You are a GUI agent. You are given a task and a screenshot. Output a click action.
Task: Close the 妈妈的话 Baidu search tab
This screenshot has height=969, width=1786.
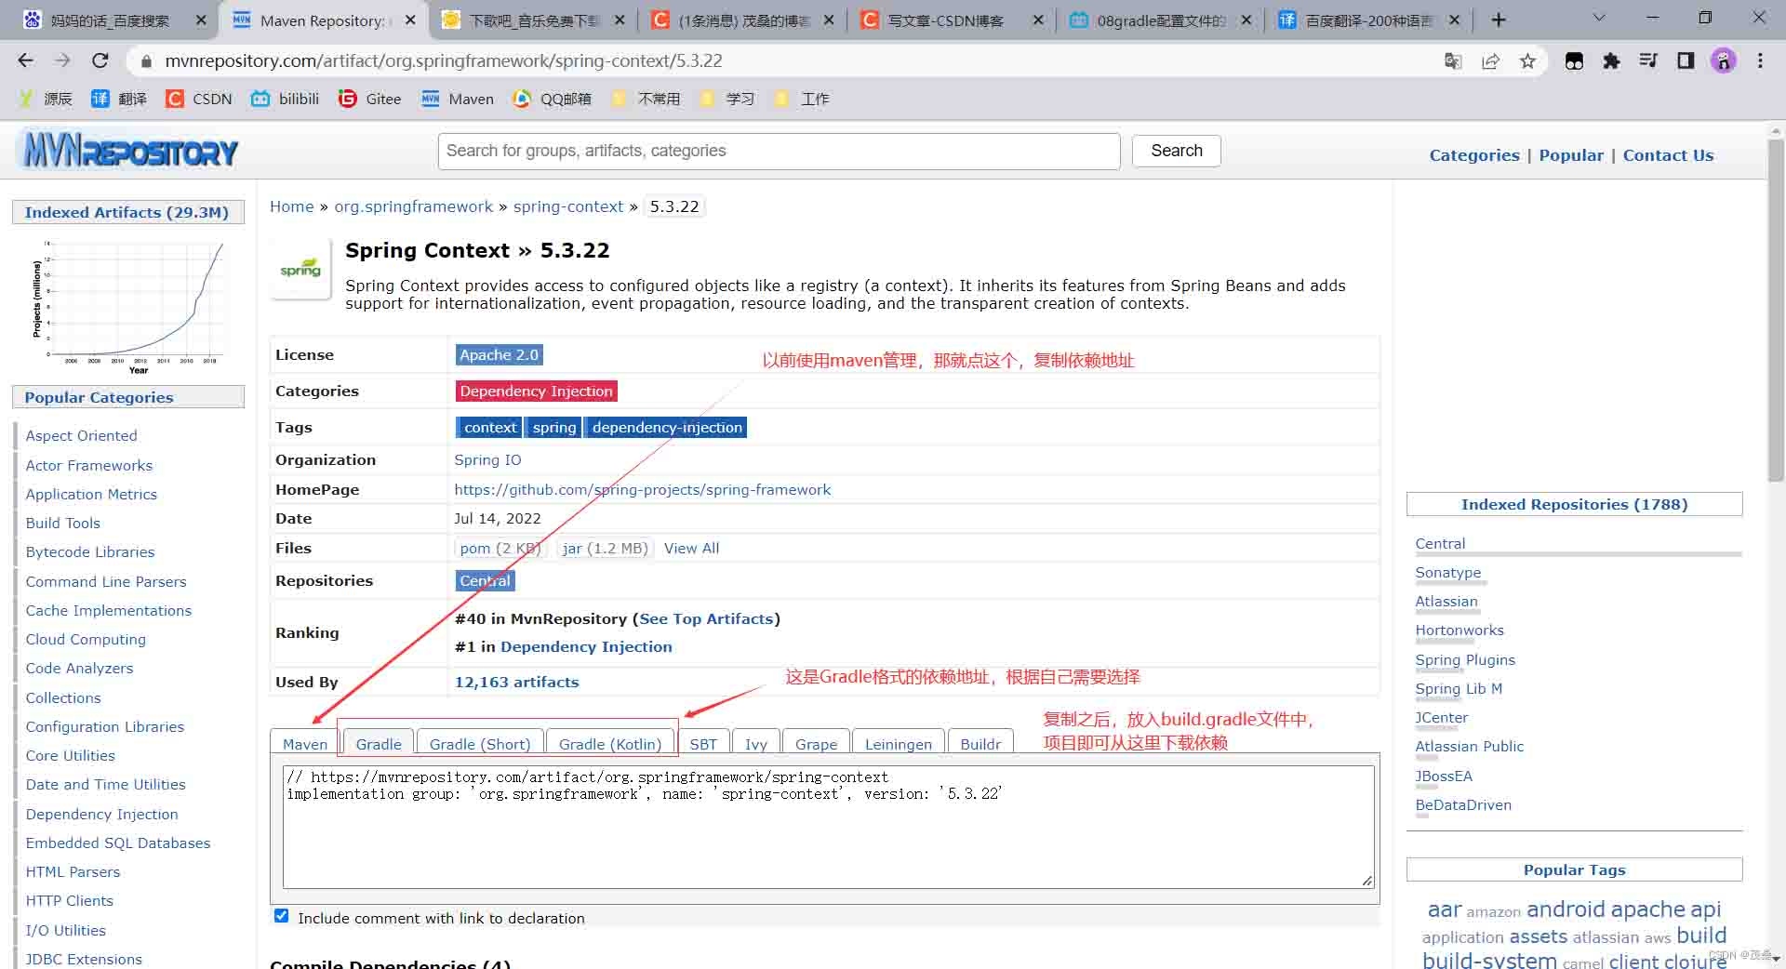coord(201,20)
